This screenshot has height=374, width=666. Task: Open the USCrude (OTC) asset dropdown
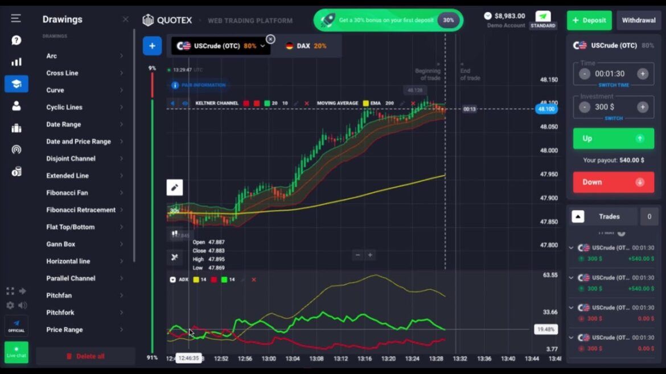(262, 46)
